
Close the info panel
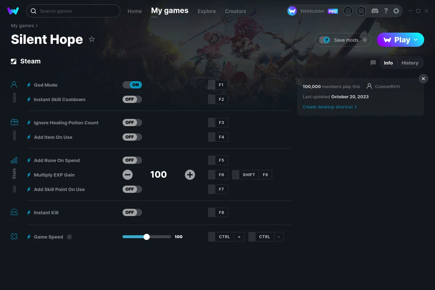(x=423, y=79)
